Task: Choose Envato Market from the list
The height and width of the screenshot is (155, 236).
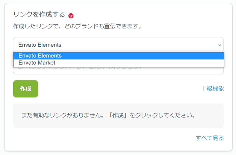Action: [119, 63]
